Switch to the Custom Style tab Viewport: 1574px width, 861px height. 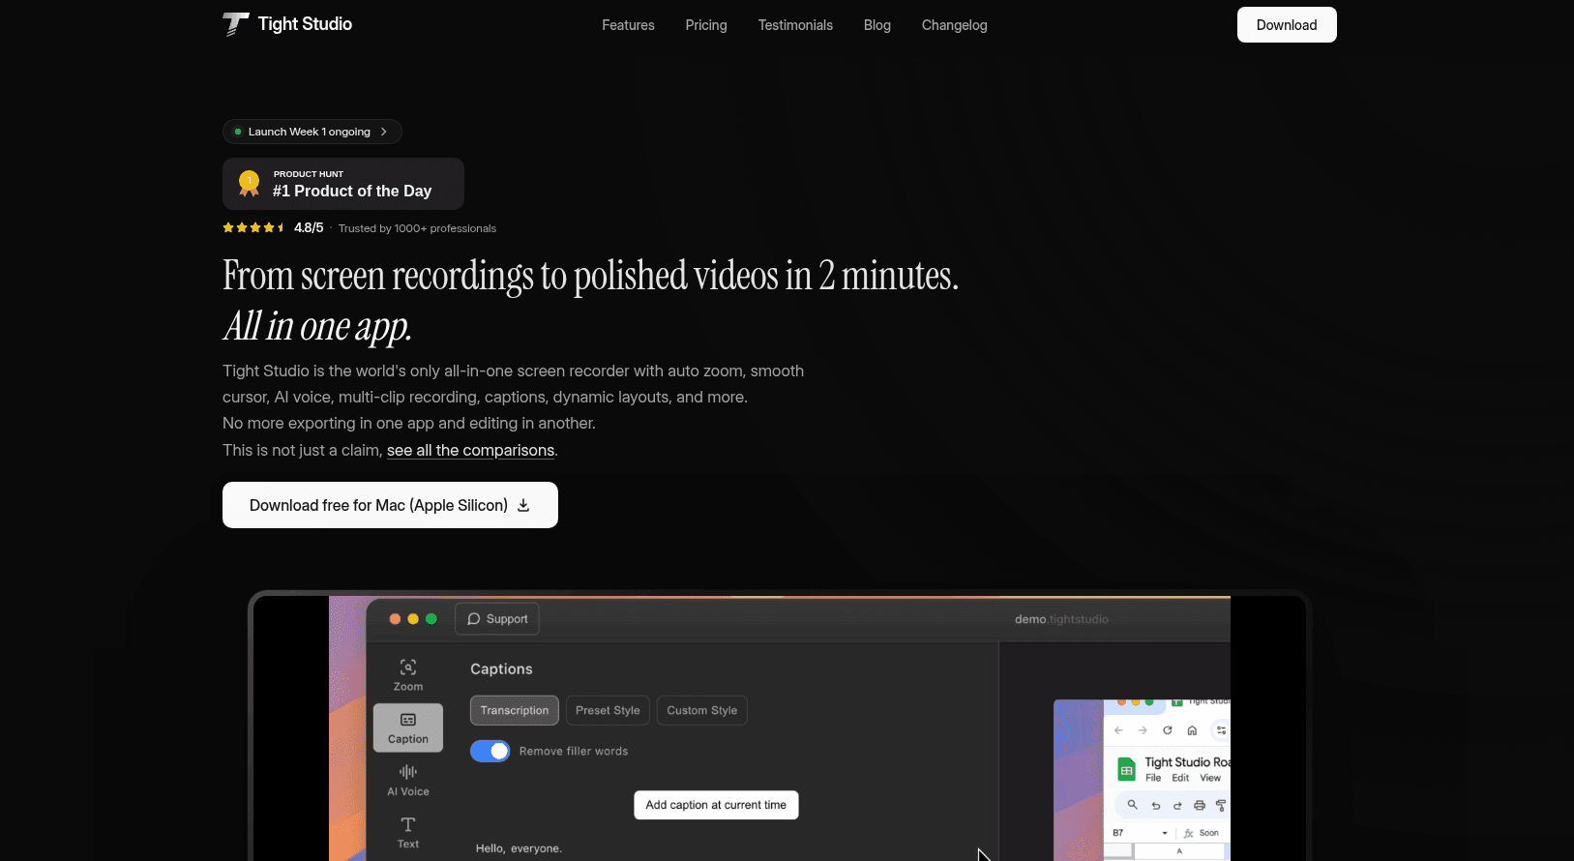click(702, 710)
